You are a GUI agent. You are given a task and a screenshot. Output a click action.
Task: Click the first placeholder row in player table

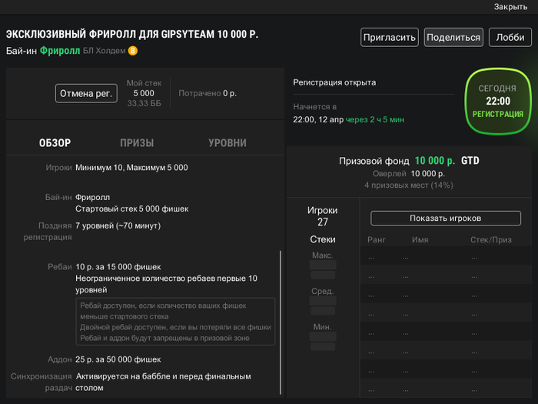[446, 257]
